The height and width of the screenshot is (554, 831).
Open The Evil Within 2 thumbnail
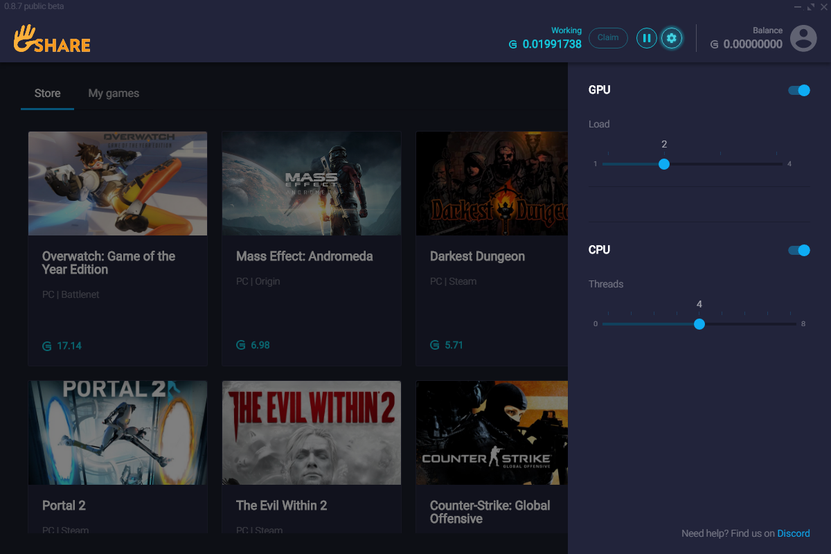[x=312, y=433]
